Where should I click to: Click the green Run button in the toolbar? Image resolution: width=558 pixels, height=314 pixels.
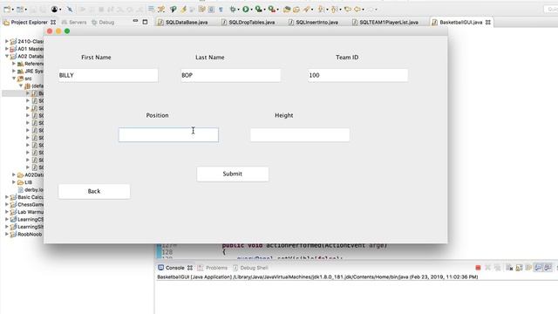(x=246, y=10)
